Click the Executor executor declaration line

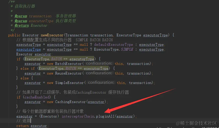[34, 54]
